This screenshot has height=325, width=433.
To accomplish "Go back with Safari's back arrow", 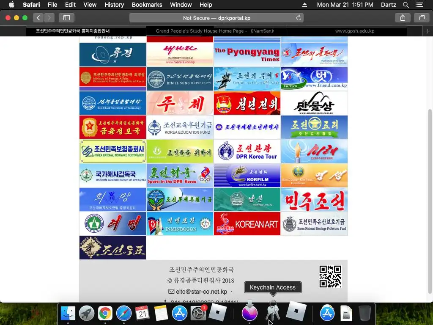I will (x=38, y=18).
